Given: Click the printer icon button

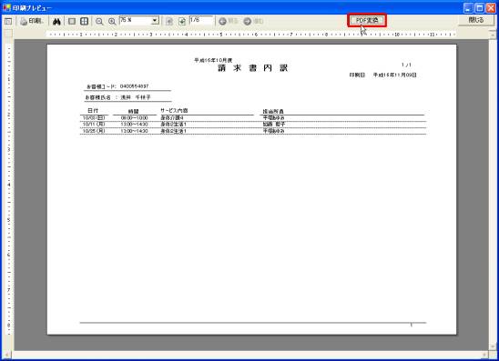Looking at the screenshot, I should point(31,21).
